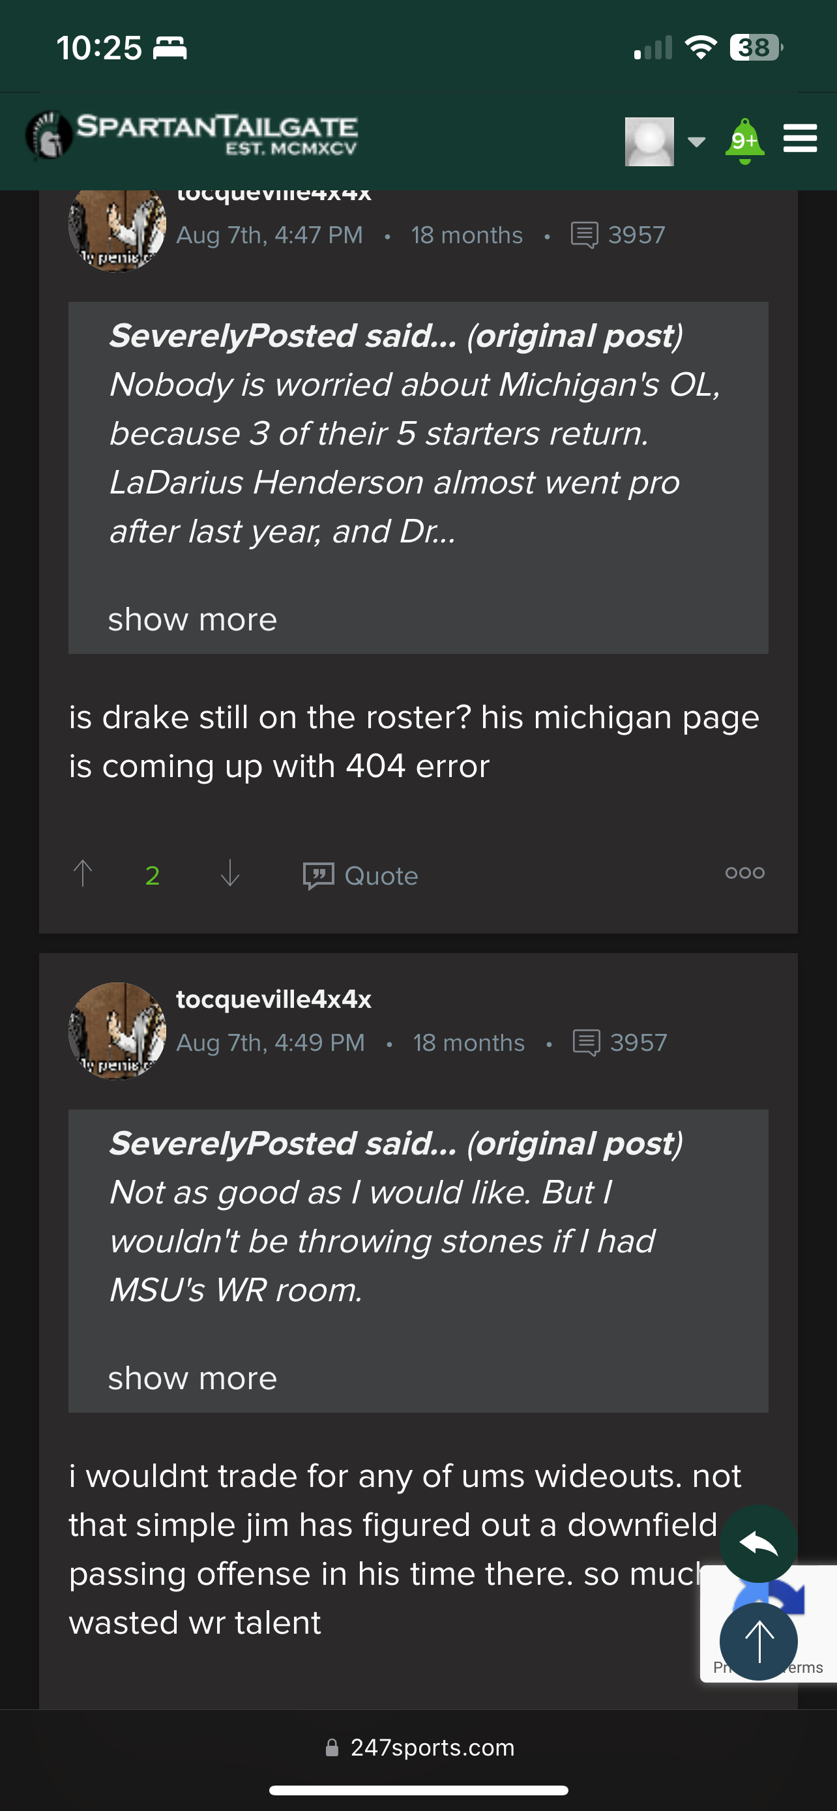Show more of the Michigan's OL quote

192,620
